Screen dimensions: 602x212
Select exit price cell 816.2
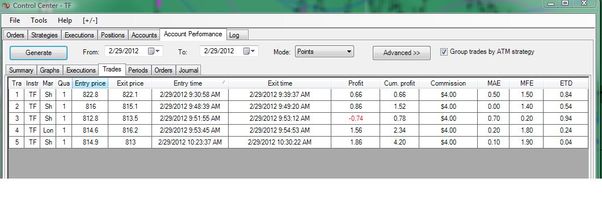click(130, 130)
